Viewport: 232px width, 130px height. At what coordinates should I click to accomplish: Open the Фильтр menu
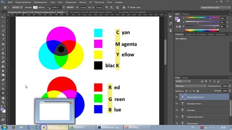pyautogui.click(x=83, y=2)
